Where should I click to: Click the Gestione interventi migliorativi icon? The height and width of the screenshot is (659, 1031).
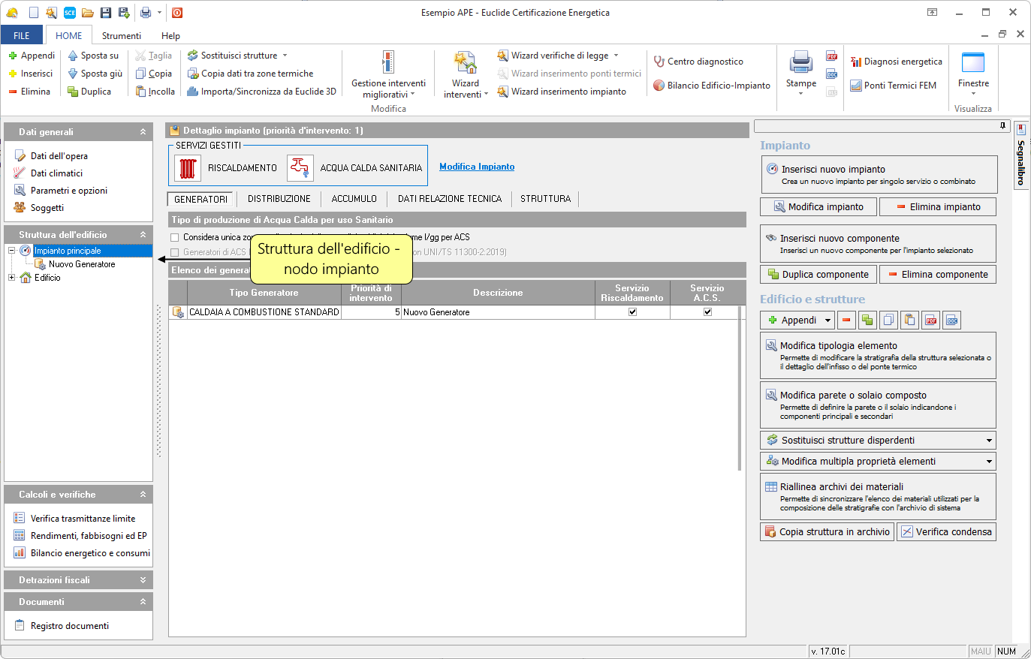click(x=387, y=62)
